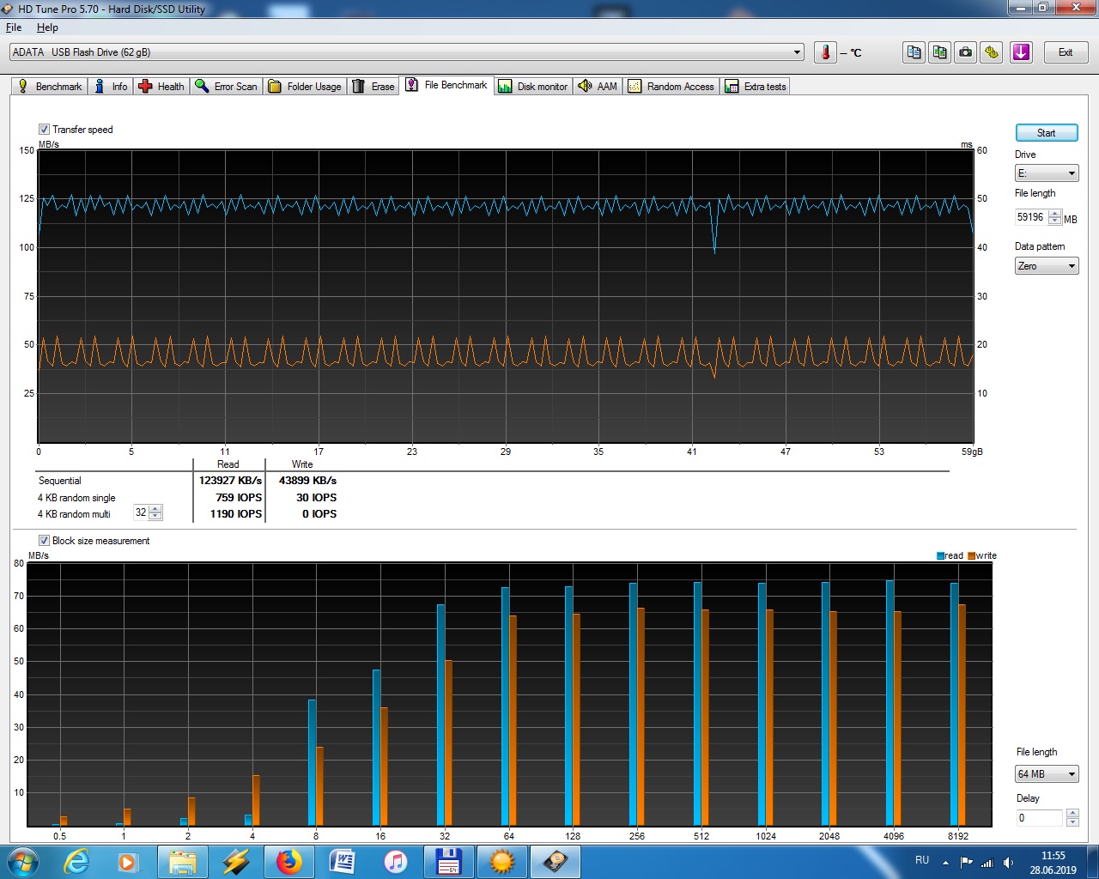
Task: Open the Drive E: dropdown
Action: pos(1047,173)
